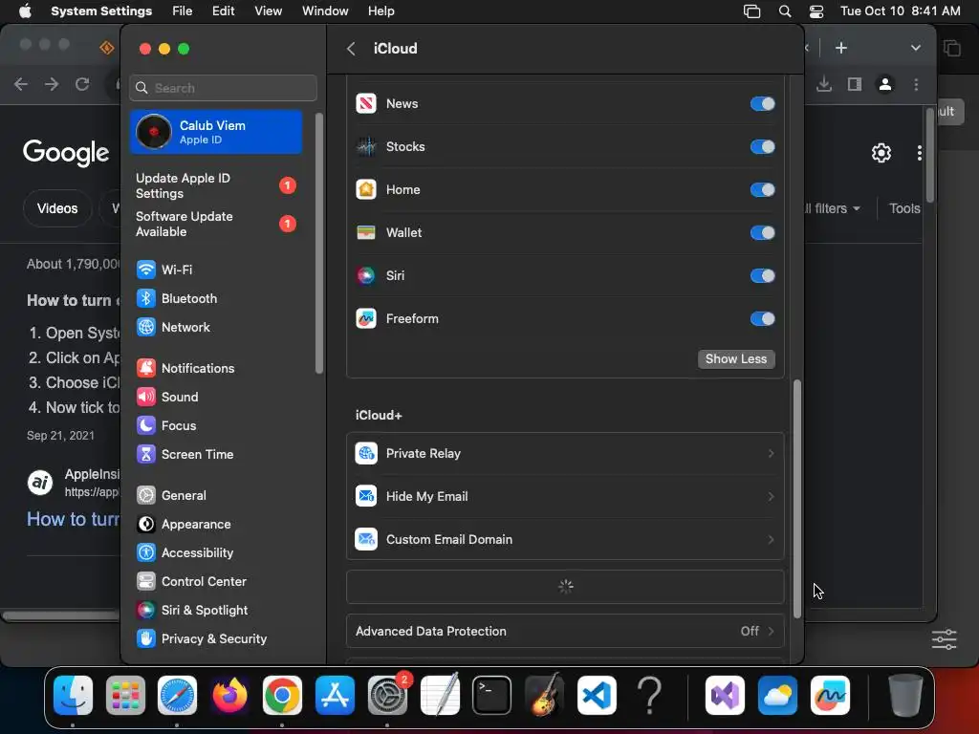This screenshot has width=979, height=734.
Task: Expand Chrome tab search dropdown arrow
Action: (915, 48)
